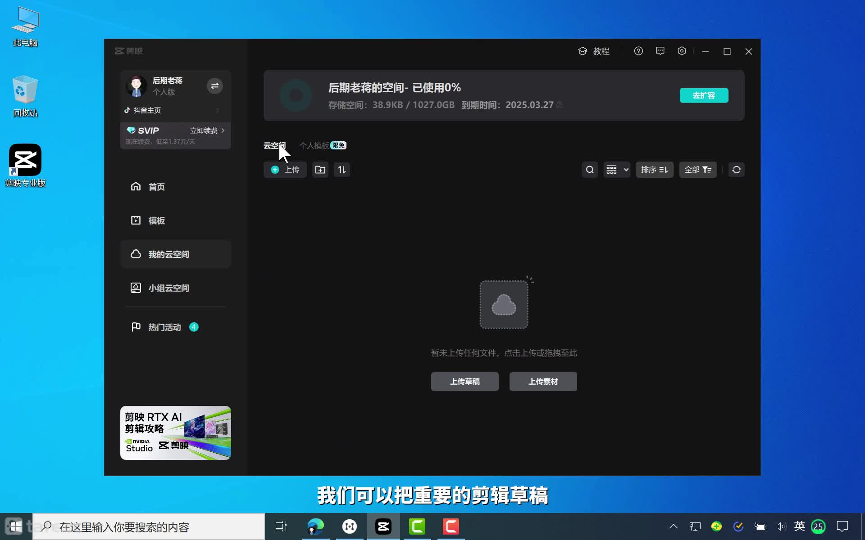
Task: Switch to the 个人模板 tab
Action: [314, 145]
